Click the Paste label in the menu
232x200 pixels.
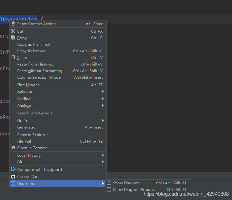coord(22,57)
